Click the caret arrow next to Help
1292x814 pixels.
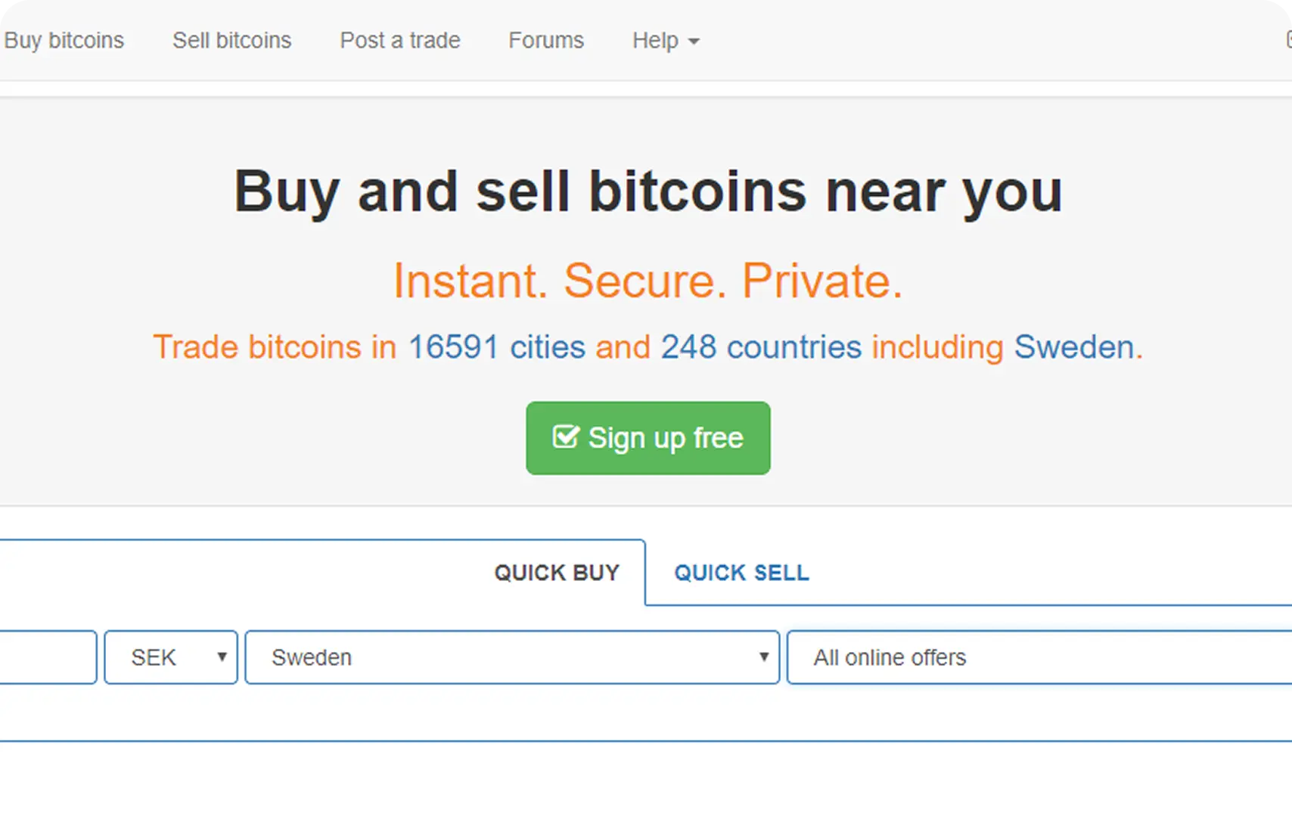[x=694, y=42]
